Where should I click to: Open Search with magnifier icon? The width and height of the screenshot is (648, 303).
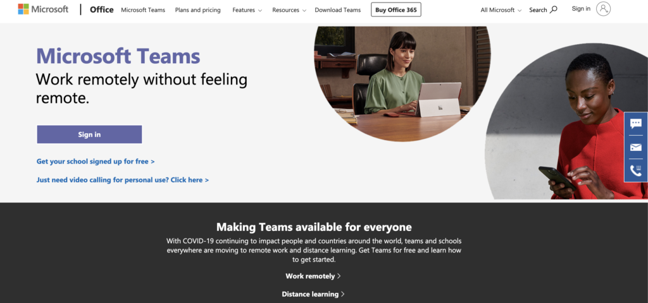(x=543, y=10)
